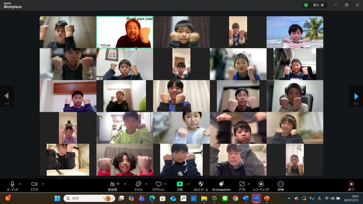Open the アプリ apps icon
Screen dimensions: 363x204
click(x=242, y=184)
